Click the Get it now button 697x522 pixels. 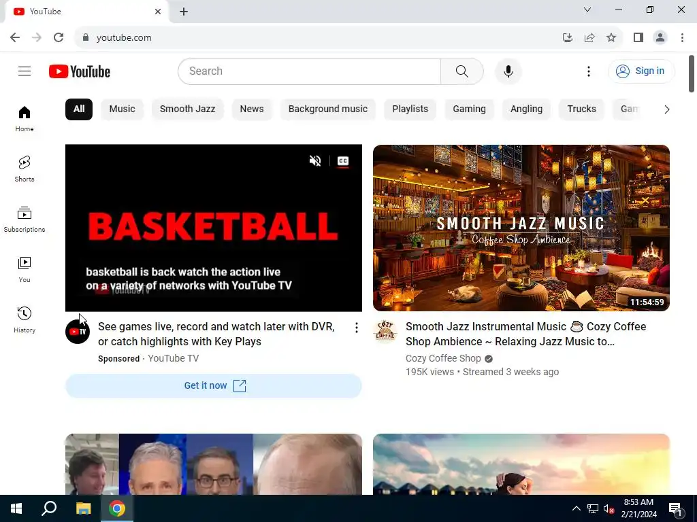213,386
